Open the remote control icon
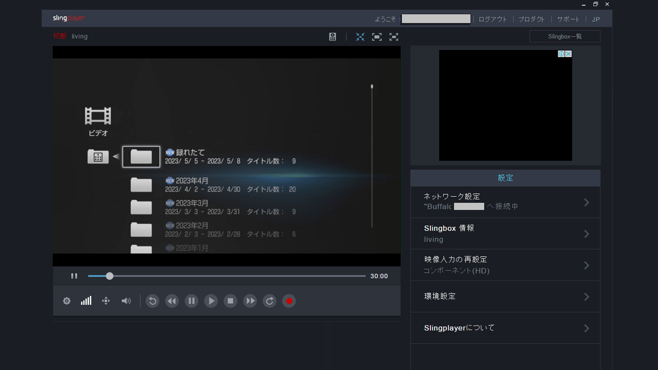Image resolution: width=658 pixels, height=370 pixels. pyautogui.click(x=332, y=37)
